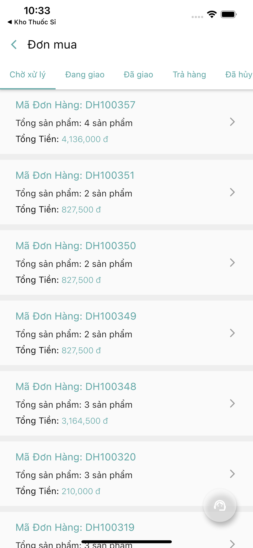Tap the back arrow beside Đơn mua
Viewport: 253px width, 548px height.
(x=14, y=44)
